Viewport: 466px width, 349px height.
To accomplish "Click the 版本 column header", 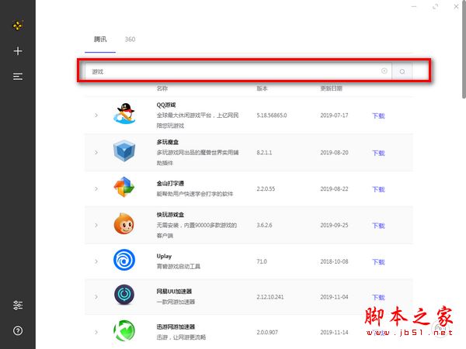I will 262,88.
